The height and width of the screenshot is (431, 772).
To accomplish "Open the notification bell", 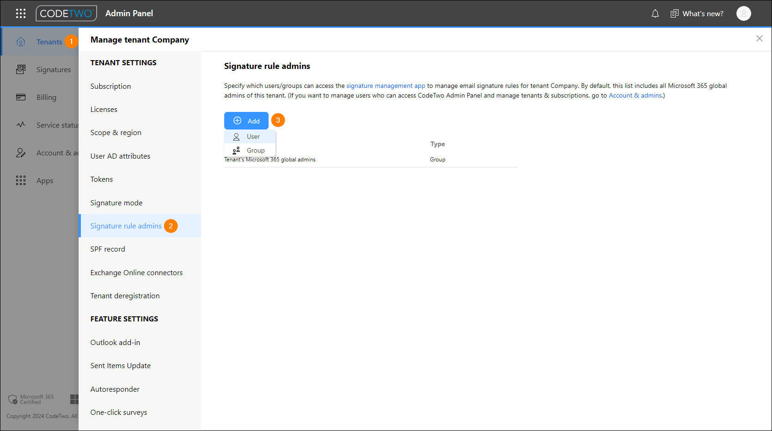I will tap(655, 13).
